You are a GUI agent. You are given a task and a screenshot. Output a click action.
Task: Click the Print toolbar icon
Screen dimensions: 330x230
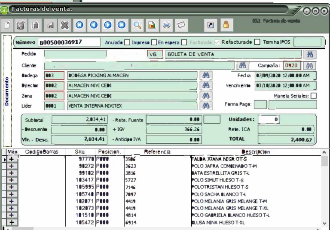[x=166, y=25]
